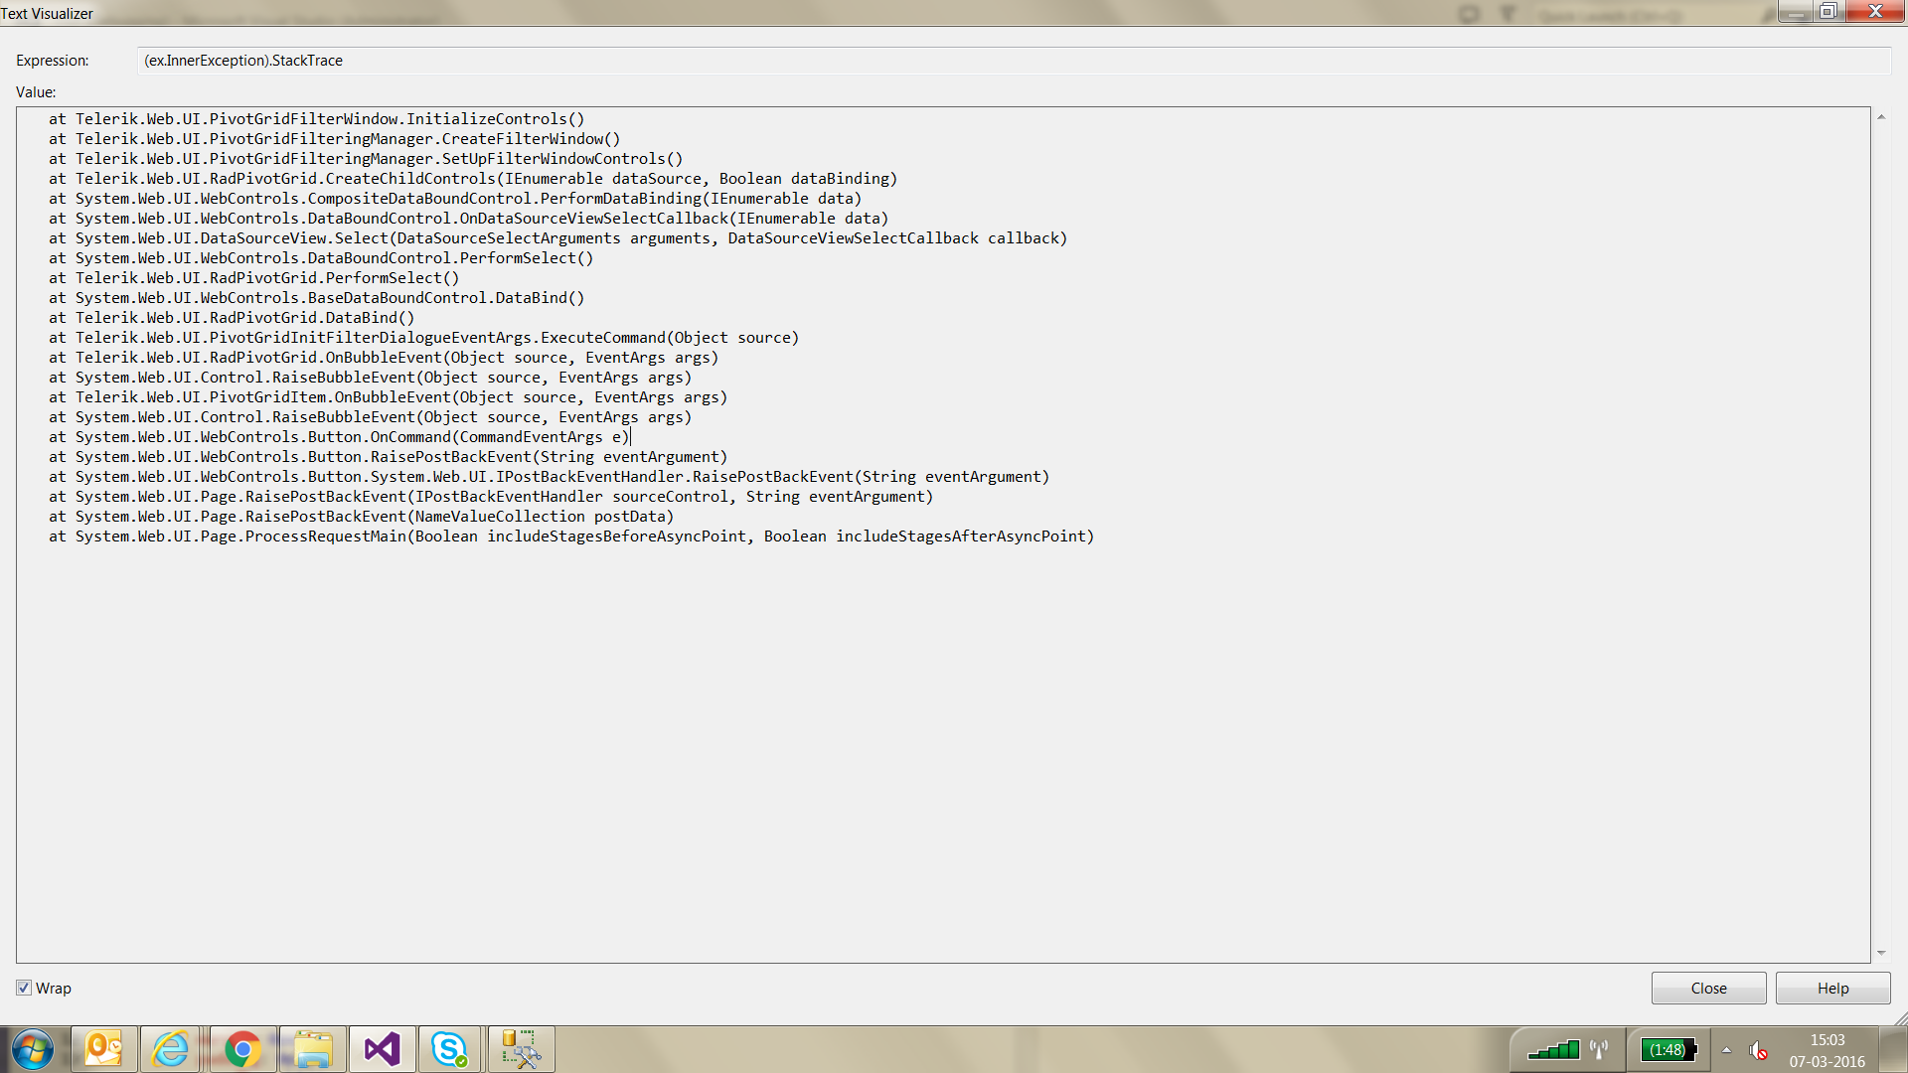1908x1073 pixels.
Task: Click the battery indicator showing 1:48
Action: 1669,1050
